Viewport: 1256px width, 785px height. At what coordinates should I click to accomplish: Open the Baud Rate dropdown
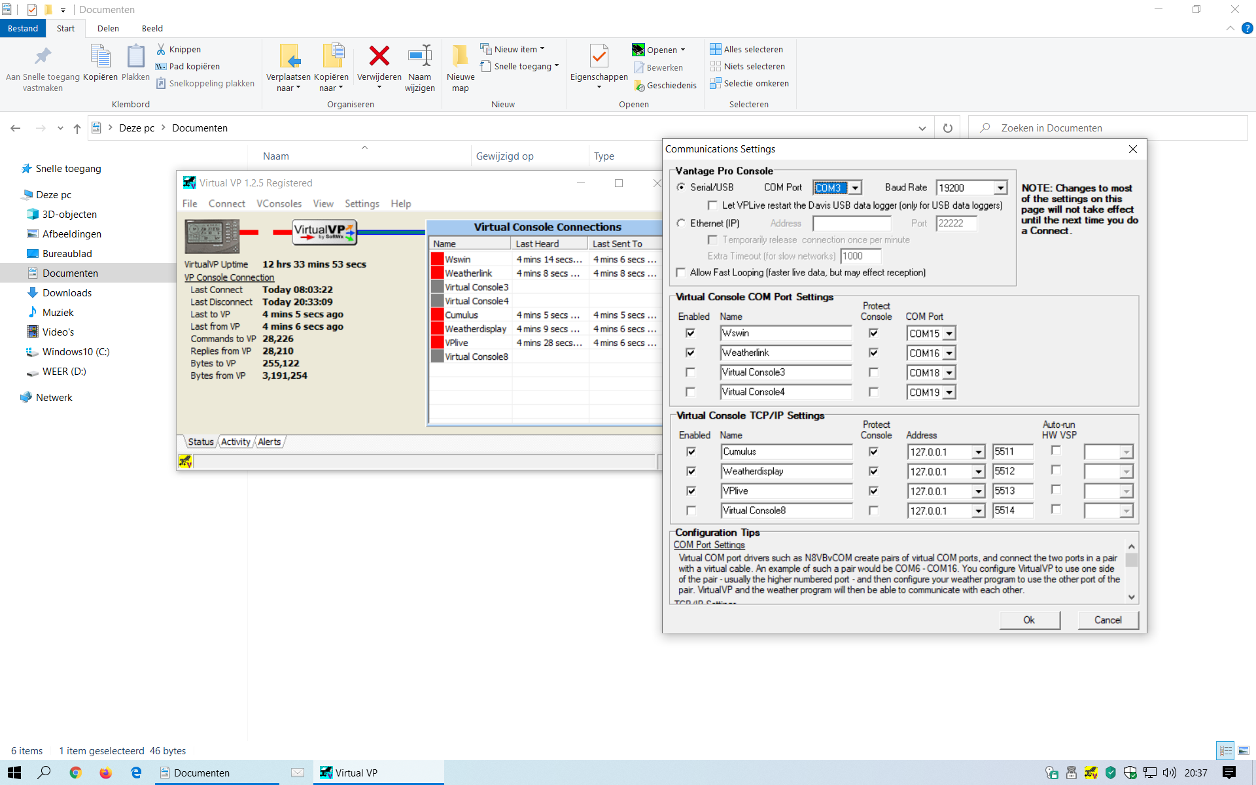(x=1000, y=188)
